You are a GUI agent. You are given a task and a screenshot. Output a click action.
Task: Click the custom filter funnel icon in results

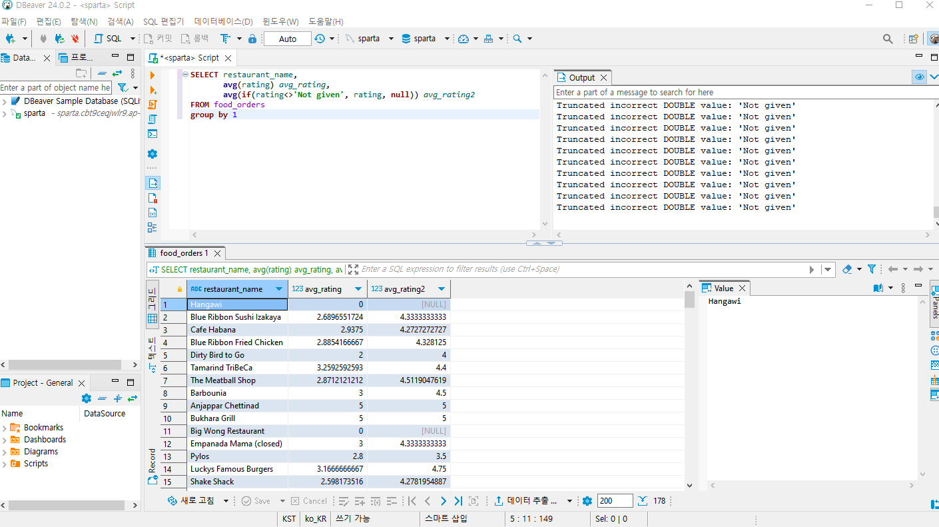click(x=871, y=269)
